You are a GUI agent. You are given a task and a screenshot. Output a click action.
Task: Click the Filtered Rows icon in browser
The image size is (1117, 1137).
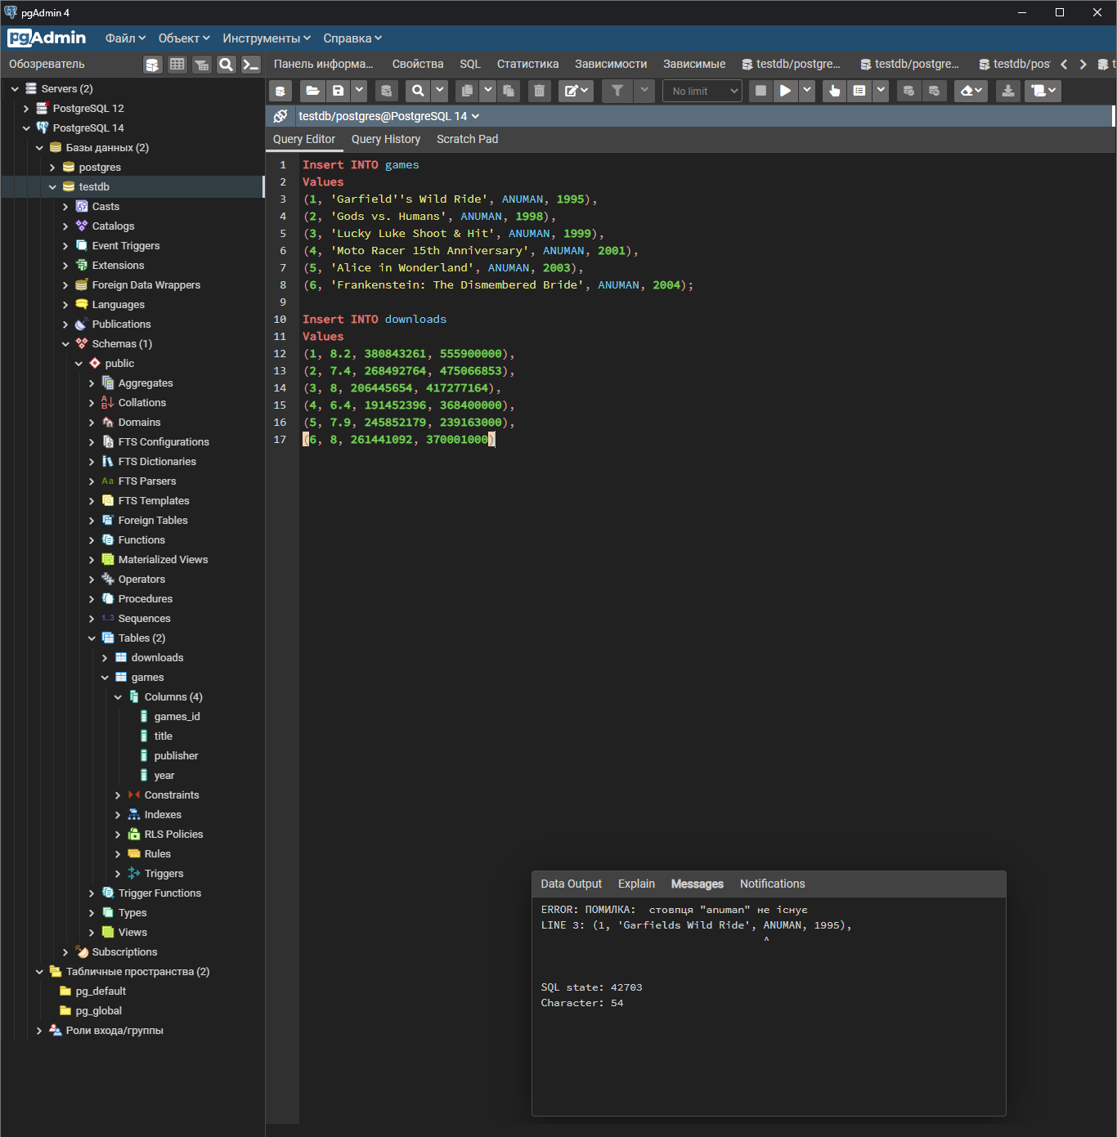(201, 65)
